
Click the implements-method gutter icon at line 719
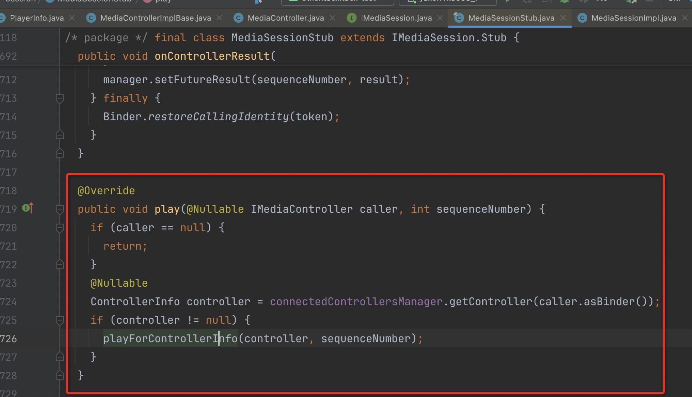coord(28,208)
